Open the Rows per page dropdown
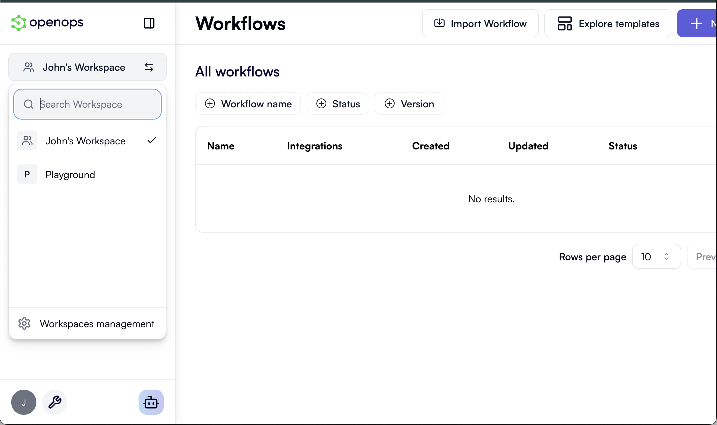717x425 pixels. tap(656, 256)
